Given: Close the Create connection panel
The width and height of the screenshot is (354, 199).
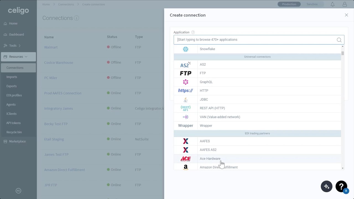Looking at the screenshot, I should [347, 15].
